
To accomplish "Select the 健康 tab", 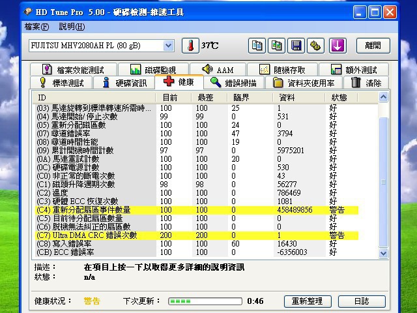I will [x=179, y=82].
